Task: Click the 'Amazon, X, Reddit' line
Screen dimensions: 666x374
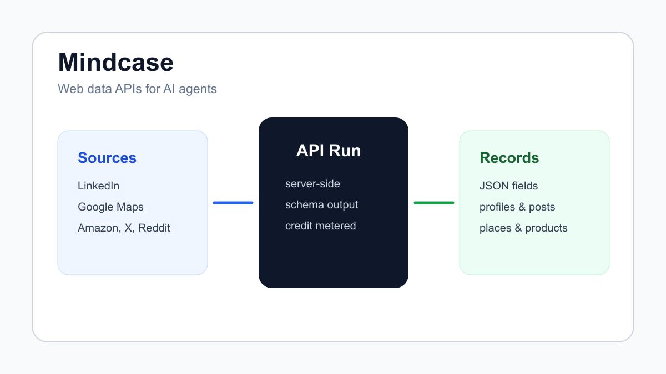Action: click(x=124, y=228)
